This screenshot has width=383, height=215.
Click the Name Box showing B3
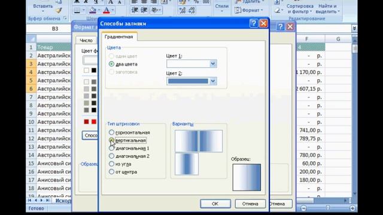pyautogui.click(x=49, y=29)
